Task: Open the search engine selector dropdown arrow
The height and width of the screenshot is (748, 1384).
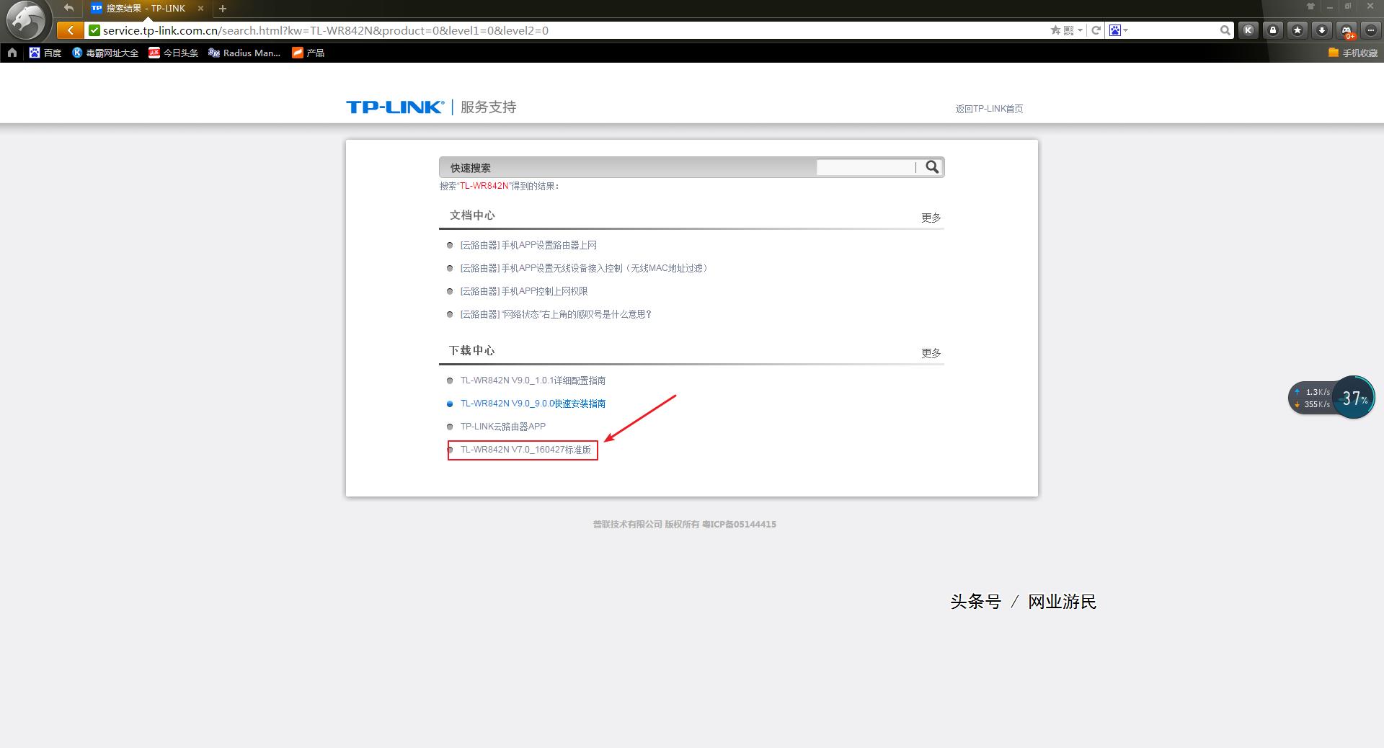Action: pyautogui.click(x=1125, y=30)
